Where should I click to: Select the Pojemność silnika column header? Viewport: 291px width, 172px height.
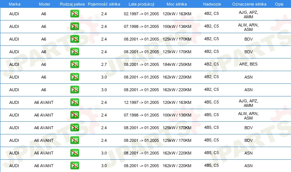[104, 4]
